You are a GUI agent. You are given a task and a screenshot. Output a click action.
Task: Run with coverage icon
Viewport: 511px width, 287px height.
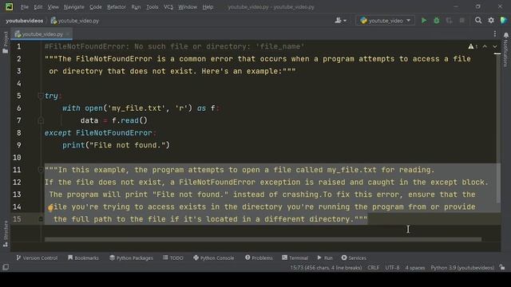pos(449,21)
